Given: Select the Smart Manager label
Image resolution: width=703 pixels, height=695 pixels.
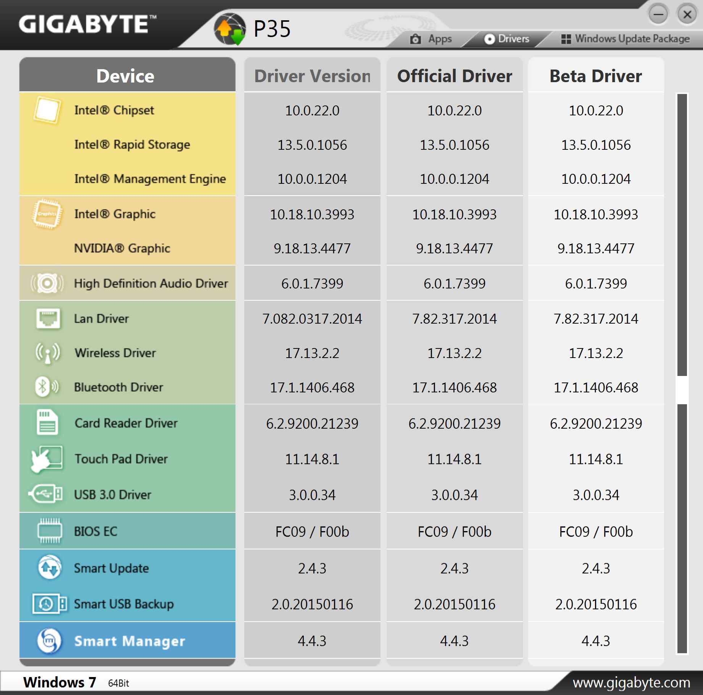Looking at the screenshot, I should (x=129, y=641).
